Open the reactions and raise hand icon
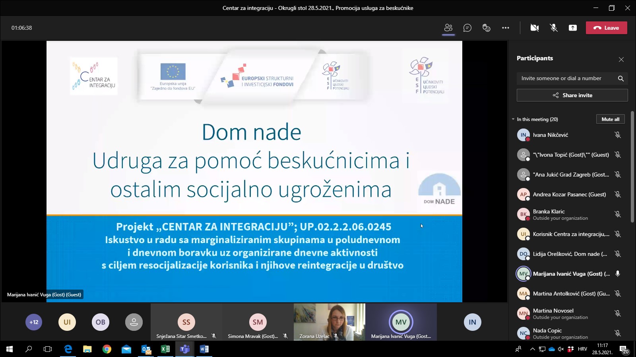This screenshot has height=357, width=636. tap(486, 28)
